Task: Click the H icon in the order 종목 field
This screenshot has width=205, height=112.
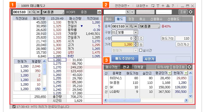Action: pos(127,26)
